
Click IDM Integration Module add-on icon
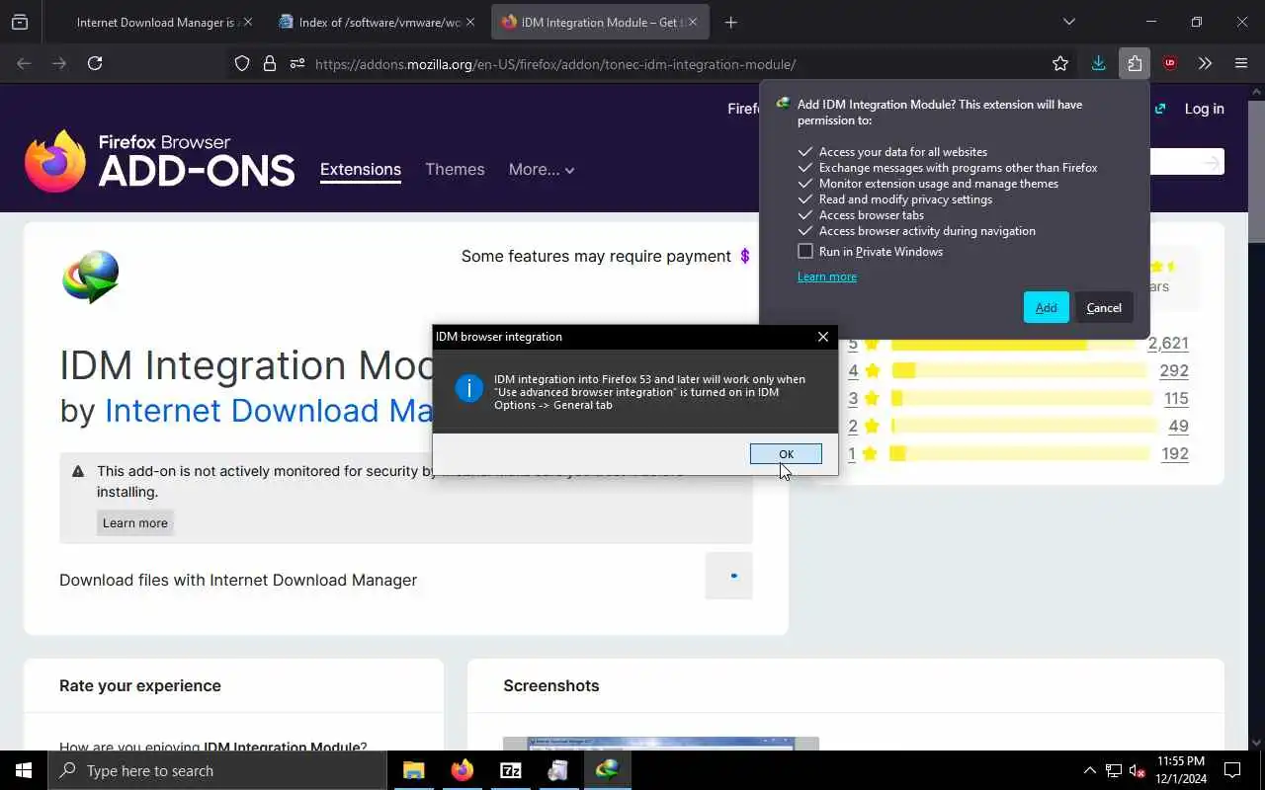coord(91,277)
